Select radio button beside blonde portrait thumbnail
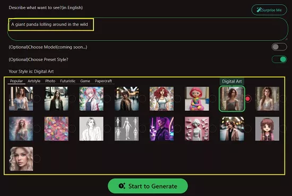292x196 pixels. pyautogui.click(x=37, y=159)
